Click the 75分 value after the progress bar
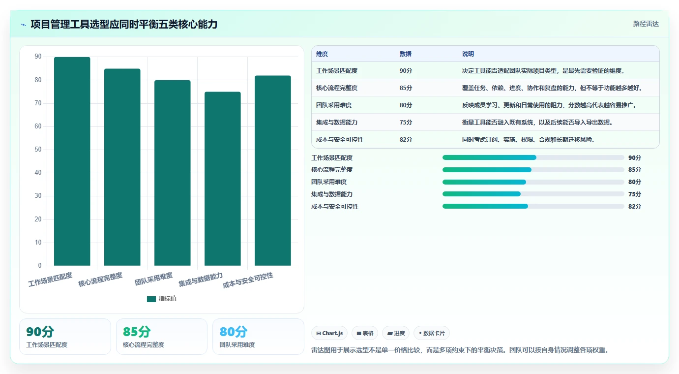This screenshot has width=679, height=374. (635, 194)
